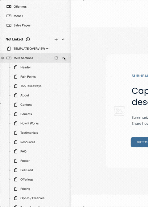This screenshot has width=148, height=207.
Task: Open the Pricing page
Action: tap(25, 189)
